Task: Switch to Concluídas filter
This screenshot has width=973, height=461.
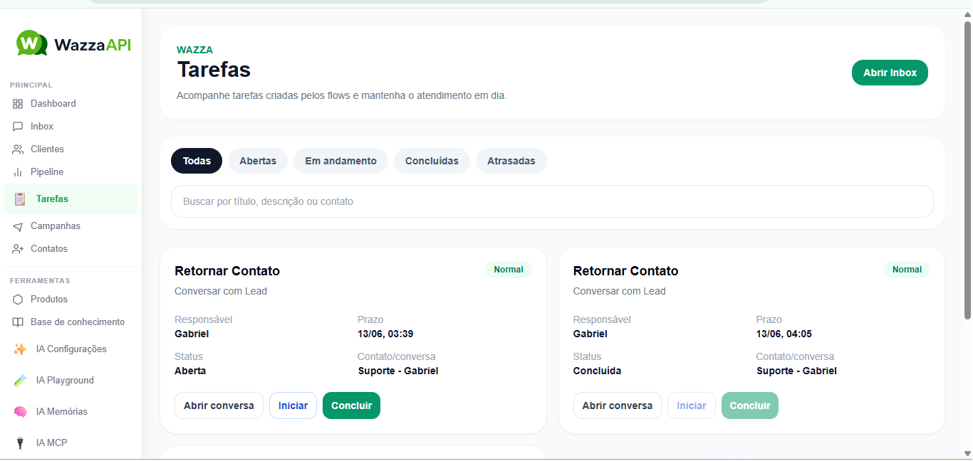Action: pos(432,161)
